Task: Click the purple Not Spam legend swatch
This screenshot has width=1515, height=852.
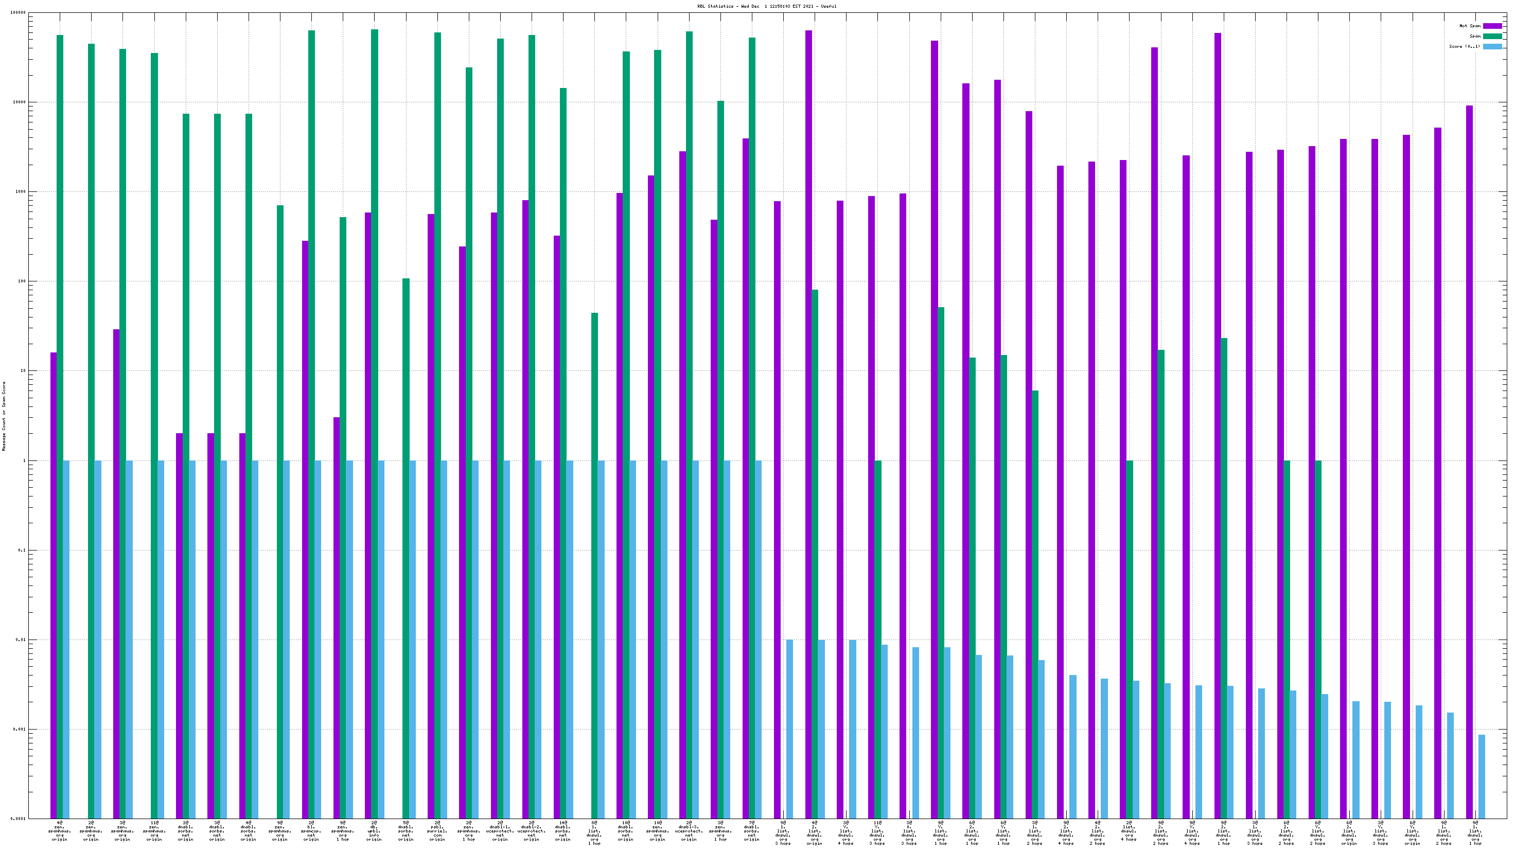Action: click(1492, 26)
